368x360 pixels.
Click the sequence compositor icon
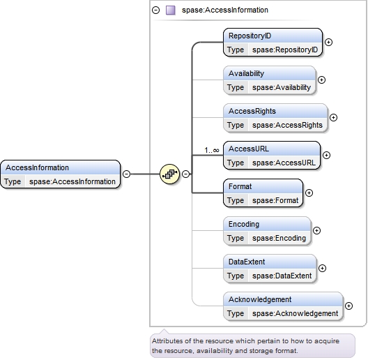(x=169, y=174)
